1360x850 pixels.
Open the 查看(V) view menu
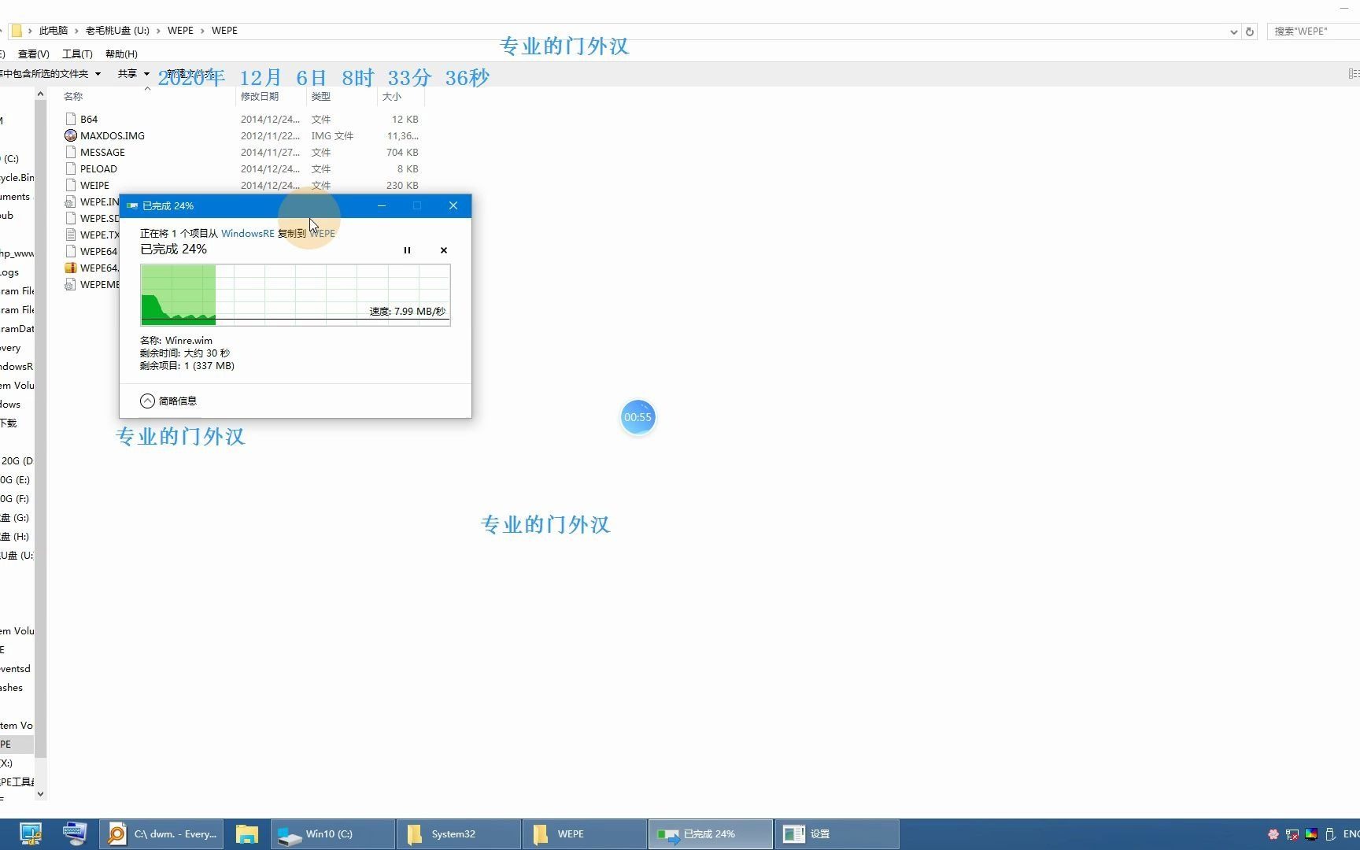33,54
